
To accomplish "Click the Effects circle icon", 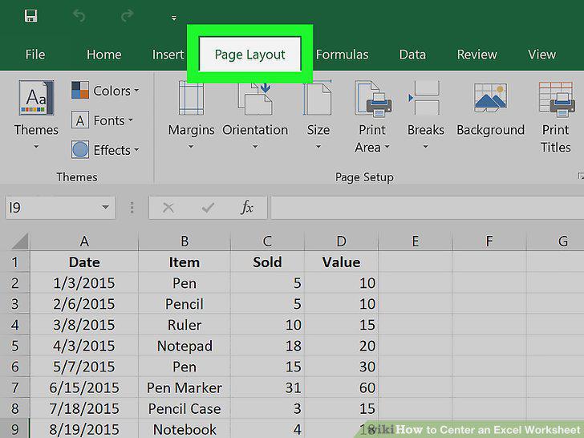I will (x=80, y=150).
